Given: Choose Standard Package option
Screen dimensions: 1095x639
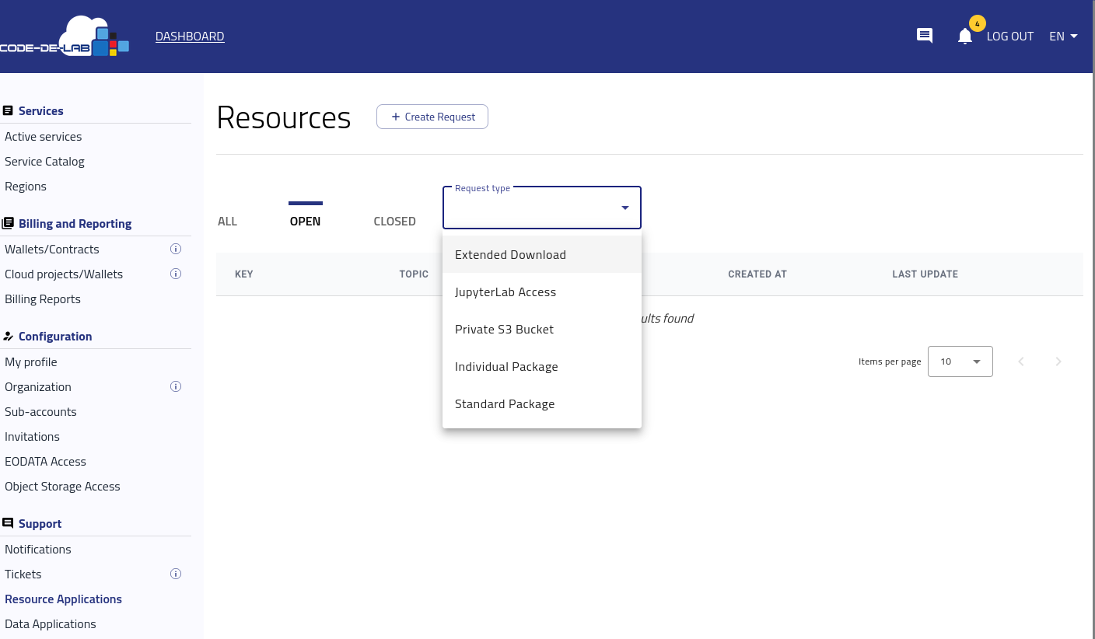Looking at the screenshot, I should click(x=542, y=404).
